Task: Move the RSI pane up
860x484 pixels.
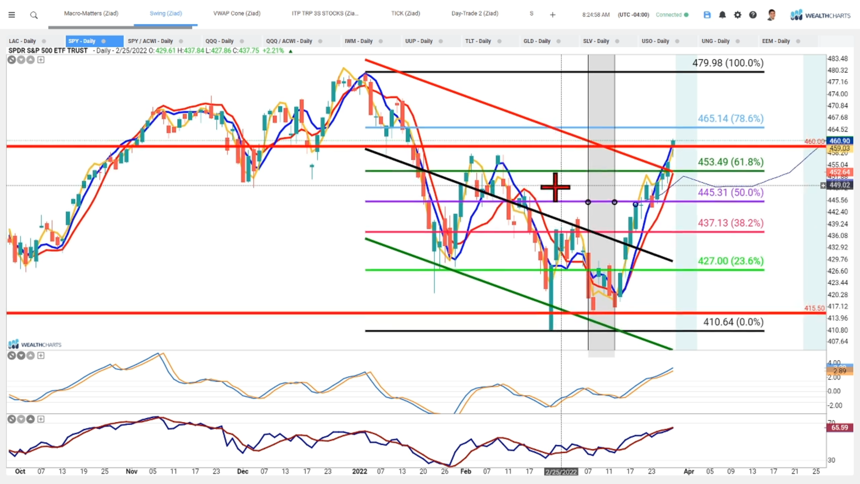Action: click(x=30, y=419)
